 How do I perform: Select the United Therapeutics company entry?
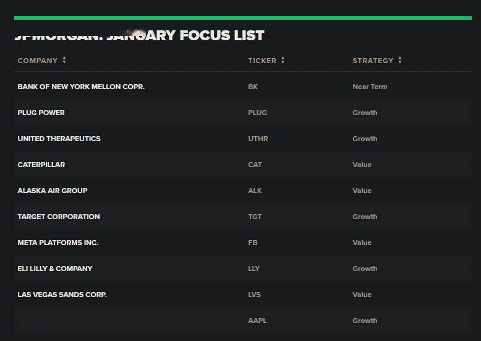[x=59, y=139]
